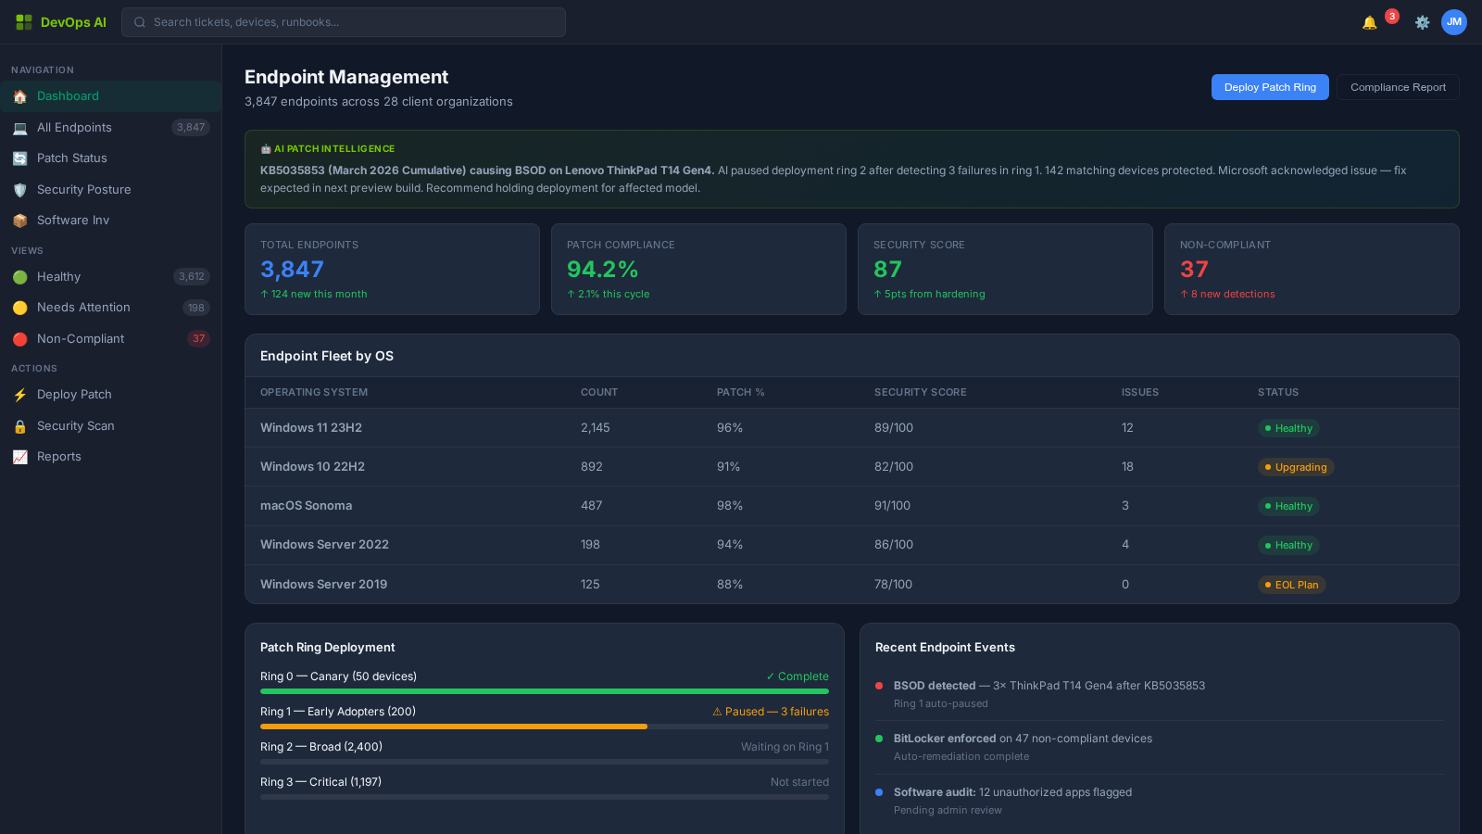Click the Software Inv box icon
The image size is (1482, 834).
click(x=20, y=221)
